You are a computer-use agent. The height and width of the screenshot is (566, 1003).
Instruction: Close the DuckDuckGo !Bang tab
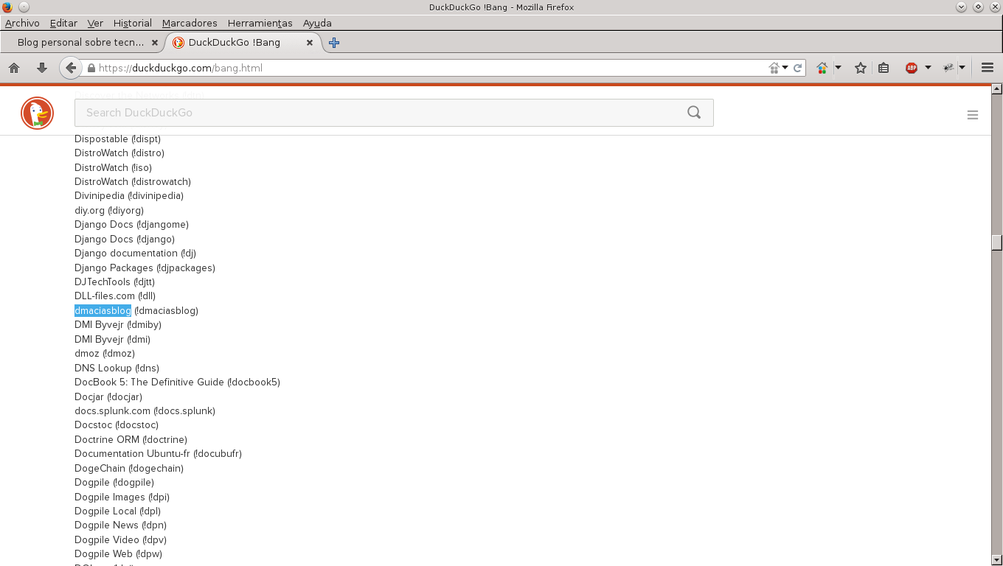tap(310, 43)
